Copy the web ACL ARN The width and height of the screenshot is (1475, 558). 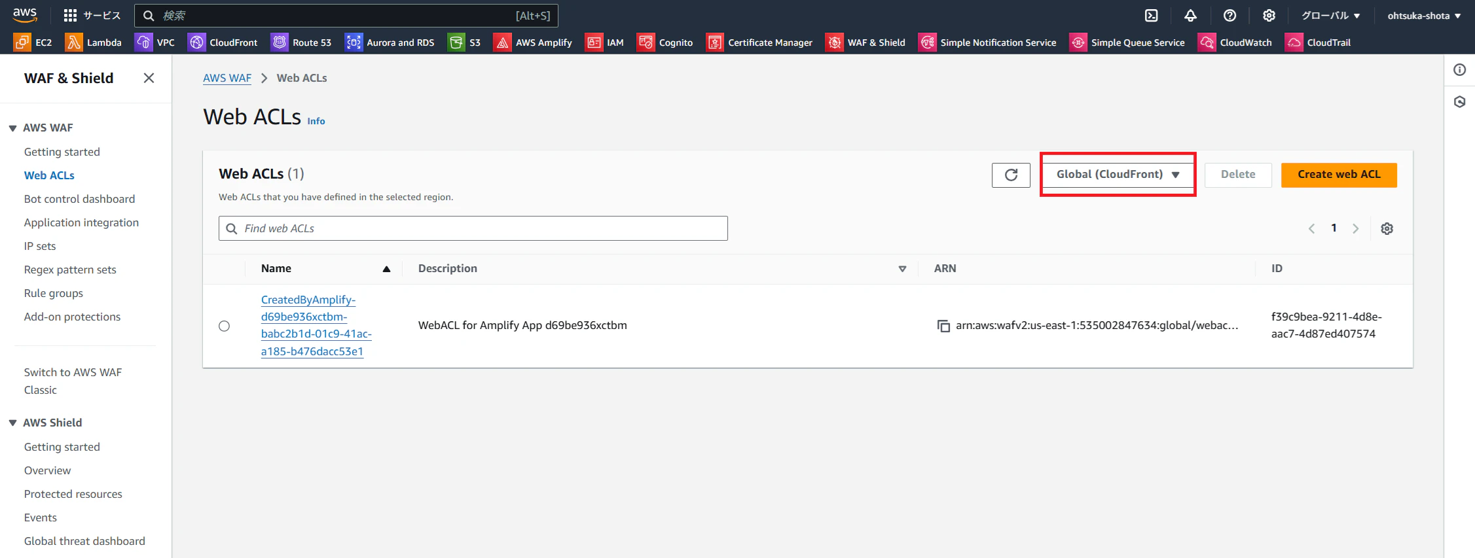coord(943,326)
